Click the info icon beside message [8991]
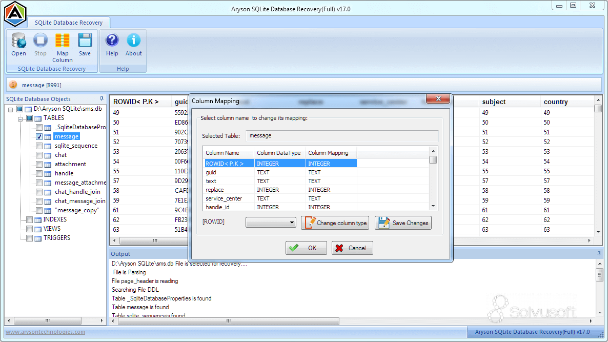Image resolution: width=608 pixels, height=342 pixels. (13, 85)
